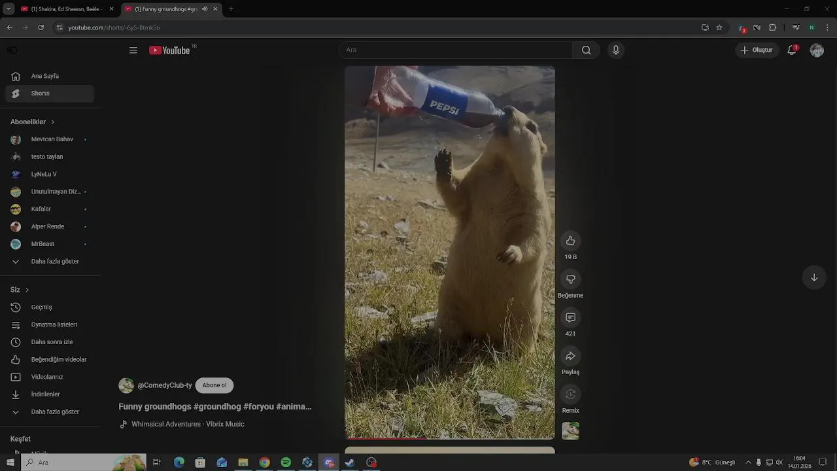Viewport: 837px width, 471px height.
Task: Select Shorts in the sidebar
Action: click(x=50, y=94)
